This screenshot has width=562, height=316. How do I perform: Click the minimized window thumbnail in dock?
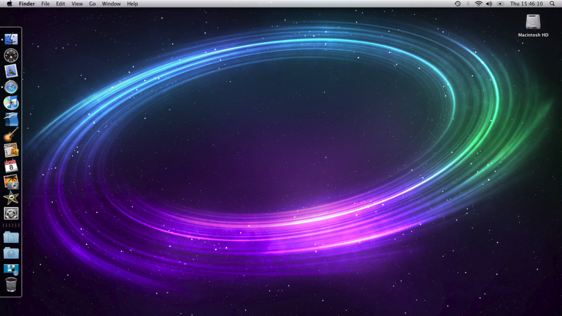click(x=11, y=269)
